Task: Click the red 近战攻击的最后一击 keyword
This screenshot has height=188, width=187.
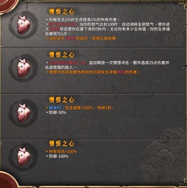Action: [67, 63]
